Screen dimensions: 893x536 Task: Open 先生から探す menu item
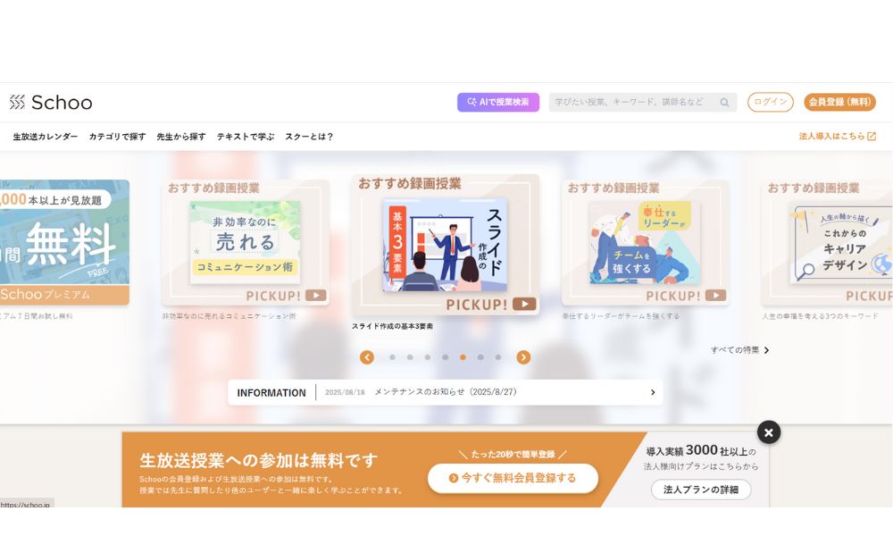pyautogui.click(x=181, y=137)
